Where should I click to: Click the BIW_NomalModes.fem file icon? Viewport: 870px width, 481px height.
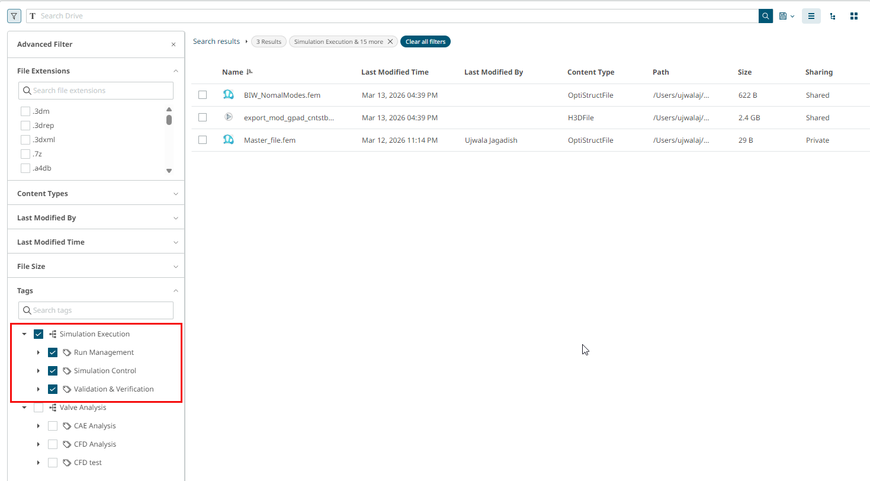click(x=229, y=95)
